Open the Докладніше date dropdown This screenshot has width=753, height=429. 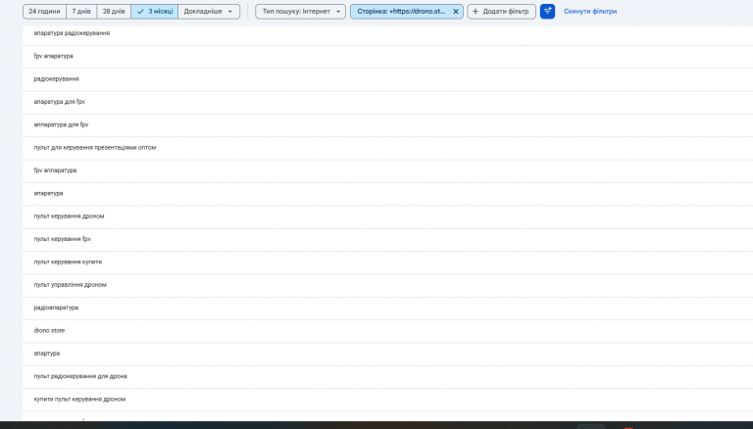point(209,11)
